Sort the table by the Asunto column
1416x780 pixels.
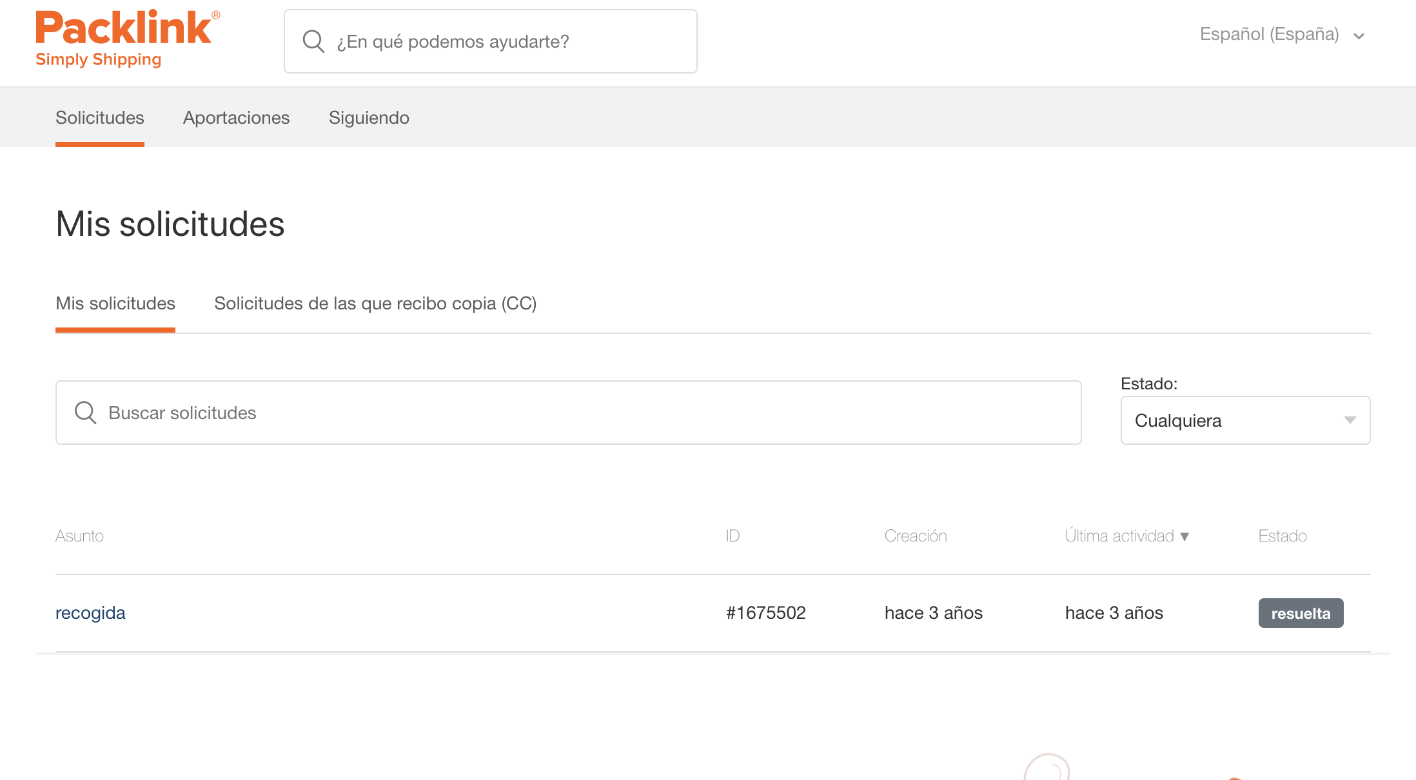tap(80, 536)
